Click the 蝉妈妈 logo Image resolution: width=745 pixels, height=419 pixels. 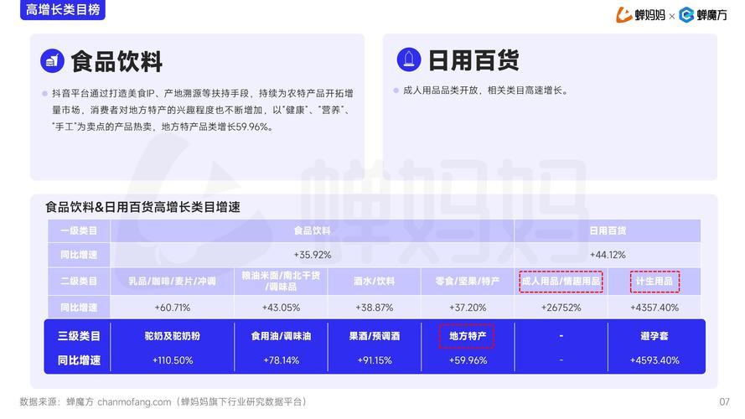(640, 15)
